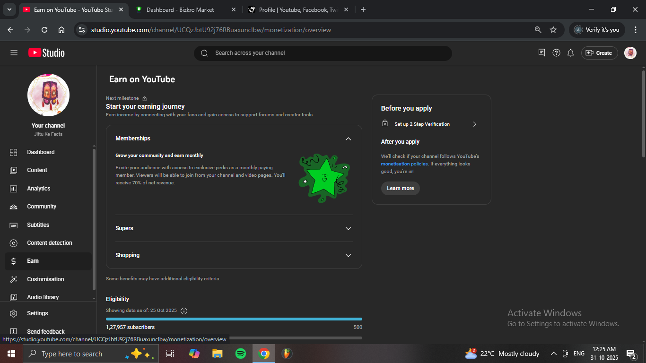Viewport: 646px width, 363px height.
Task: Open the account avatar menu
Action: (x=630, y=53)
